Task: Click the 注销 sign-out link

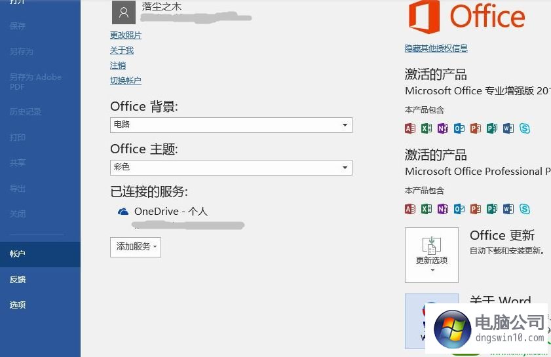Action: 118,66
